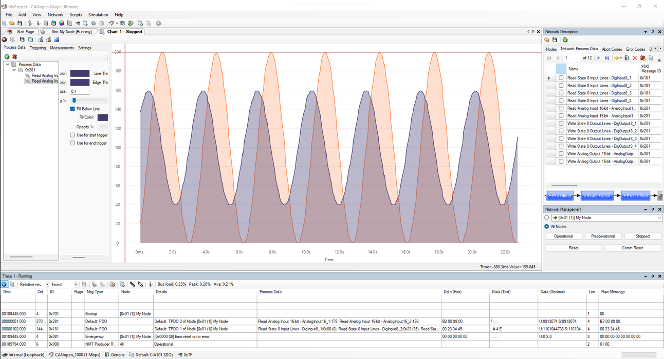Open the Simulation menu
Viewport: 664px width, 359px height.
click(98, 15)
